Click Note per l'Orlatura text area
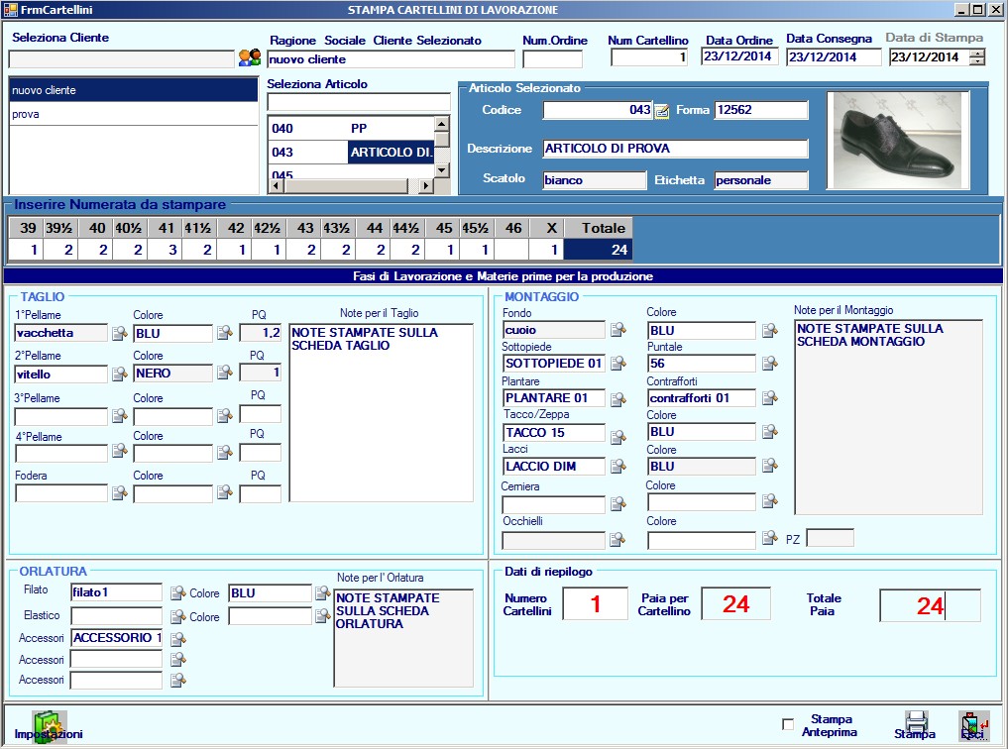The image size is (1008, 749). pos(403,638)
